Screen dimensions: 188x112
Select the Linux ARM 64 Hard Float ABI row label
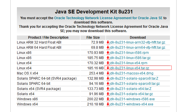pyautogui.click(x=39, y=48)
